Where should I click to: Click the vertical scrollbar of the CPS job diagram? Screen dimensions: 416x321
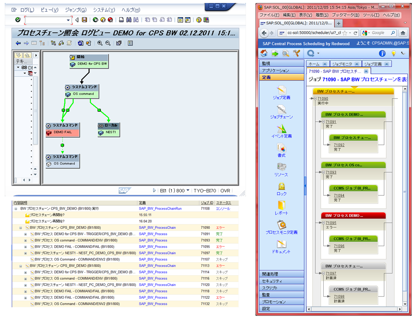405,197
